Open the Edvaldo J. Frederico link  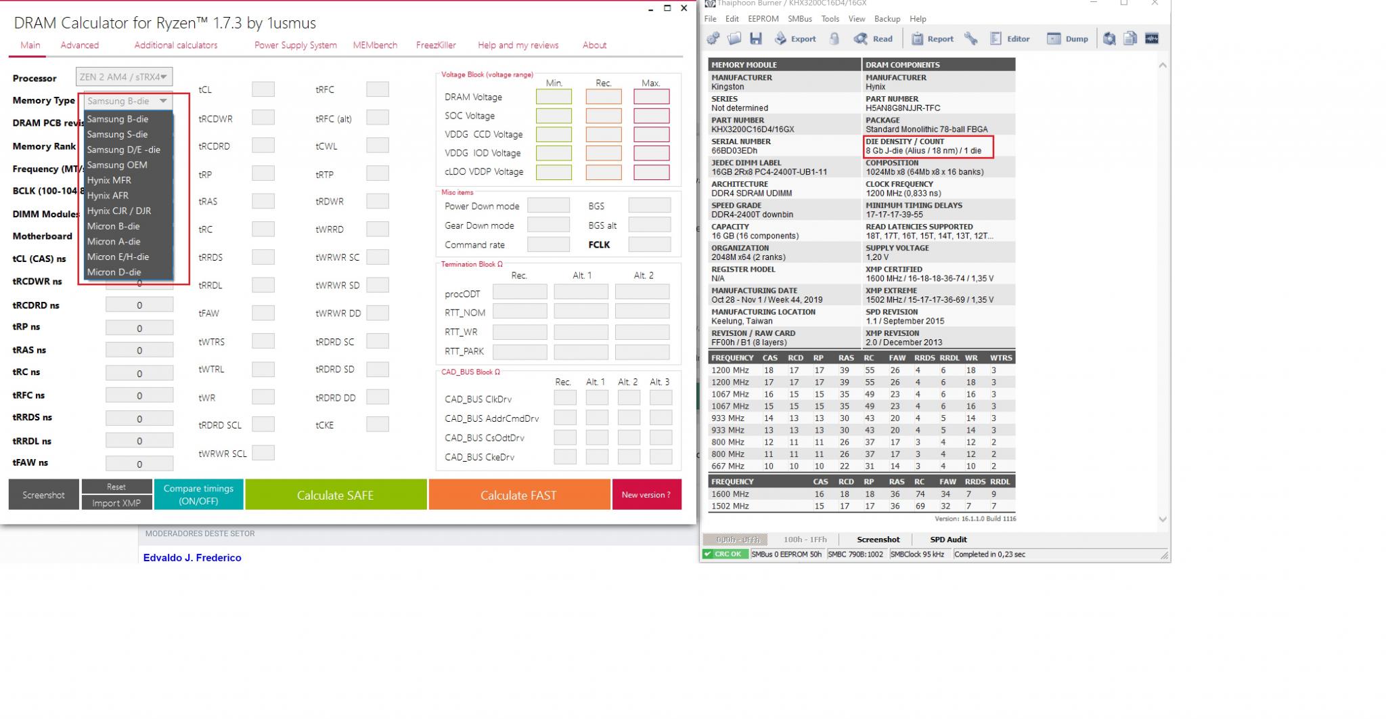point(192,558)
